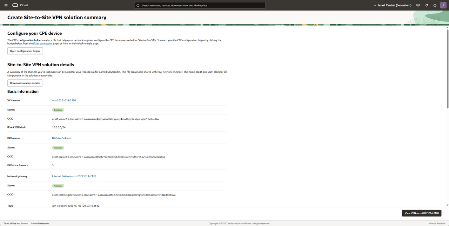Click Site-to-Site VPN solution details heading
This screenshot has width=449, height=226.
coord(41,65)
